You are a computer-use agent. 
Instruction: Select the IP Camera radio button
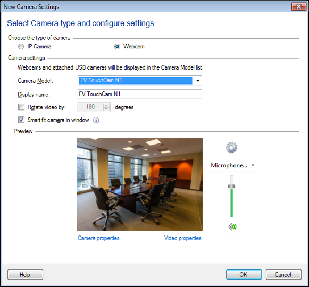21,46
